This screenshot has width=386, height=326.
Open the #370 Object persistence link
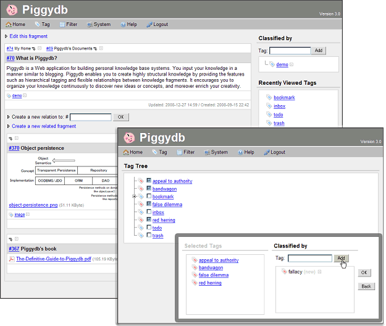click(14, 148)
